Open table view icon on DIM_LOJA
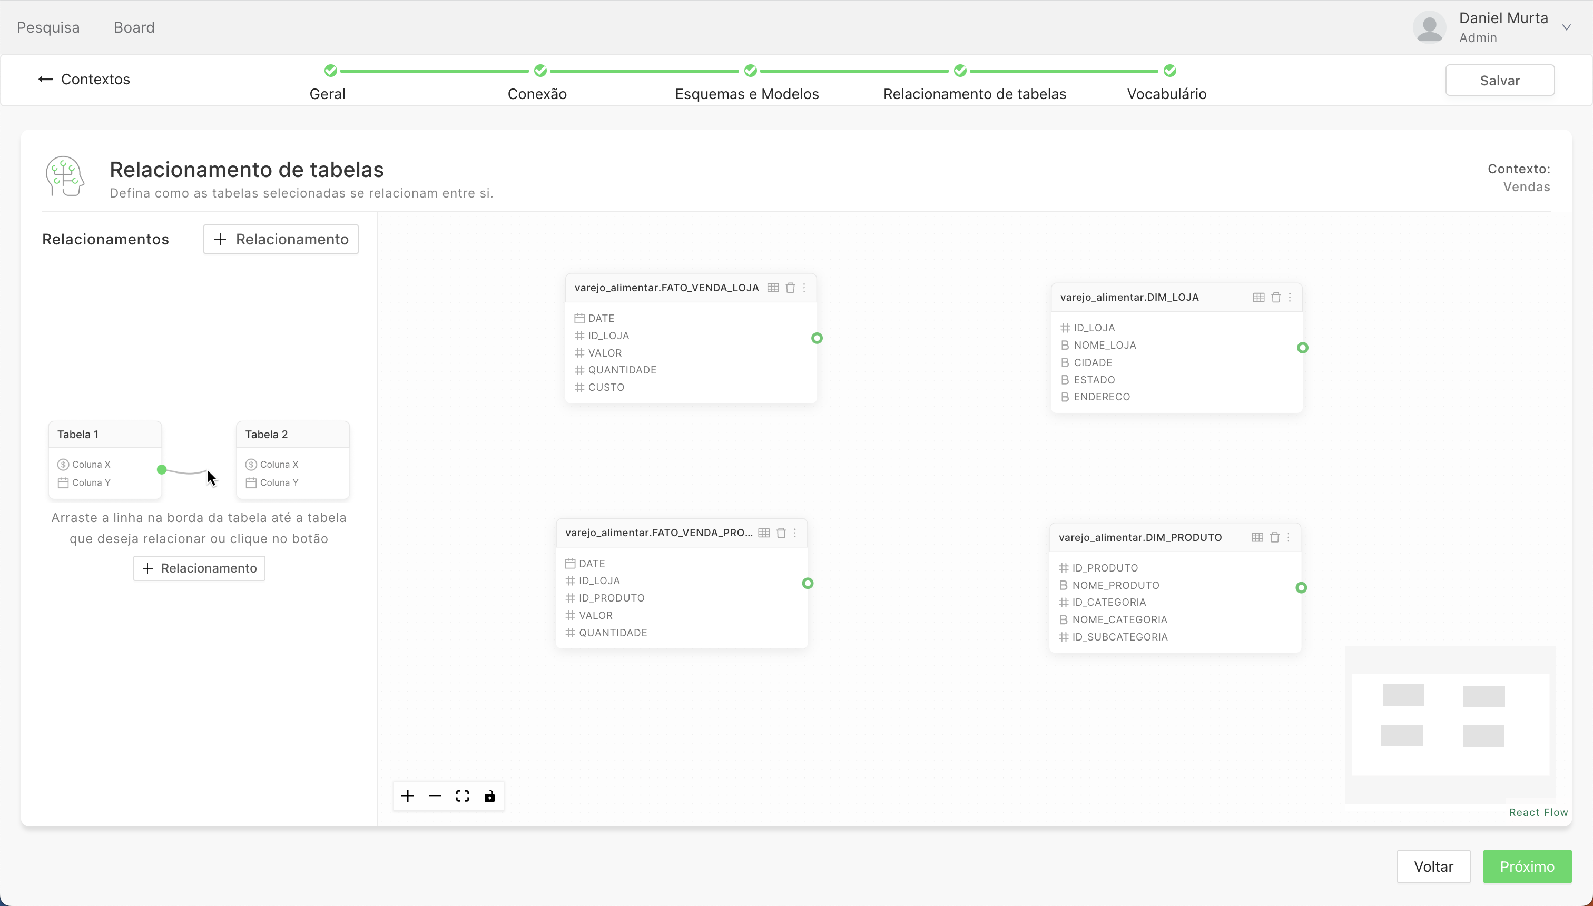The width and height of the screenshot is (1593, 906). 1258,298
